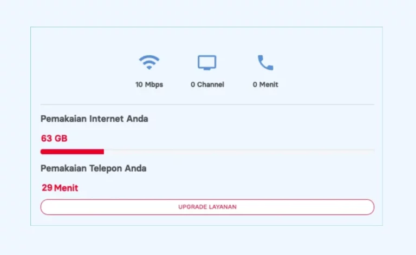Click the word Internet in usage heading

pyautogui.click(x=106, y=119)
